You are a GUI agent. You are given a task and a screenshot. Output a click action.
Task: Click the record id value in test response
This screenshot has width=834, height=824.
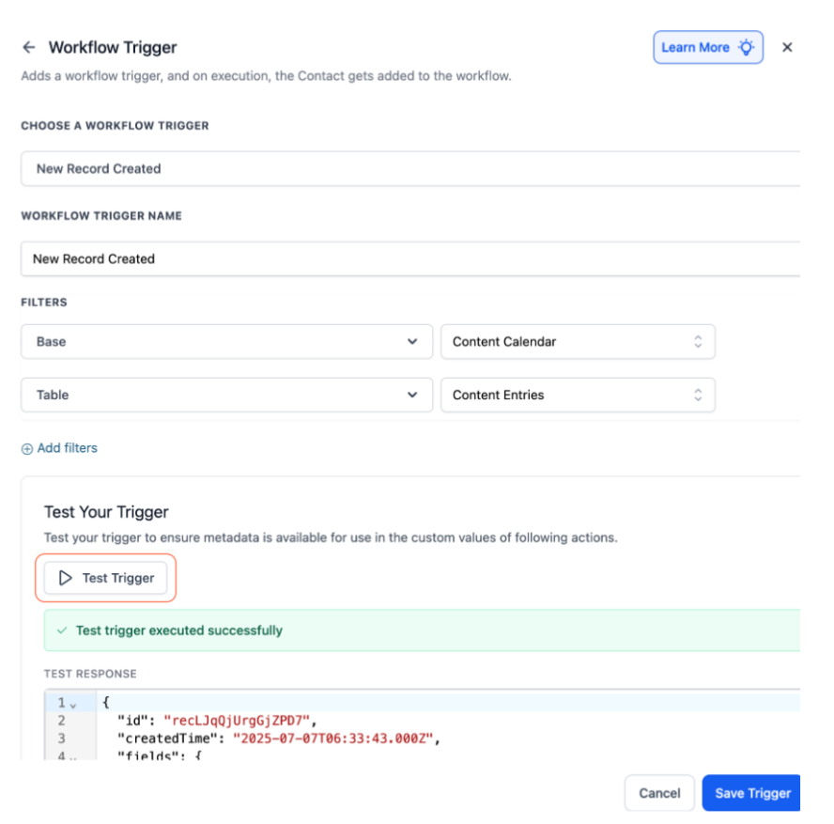(x=236, y=721)
